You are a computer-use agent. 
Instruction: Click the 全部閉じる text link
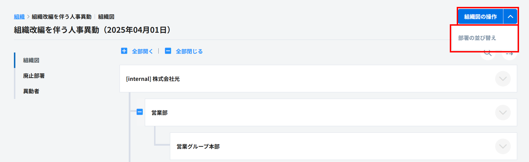tap(189, 51)
